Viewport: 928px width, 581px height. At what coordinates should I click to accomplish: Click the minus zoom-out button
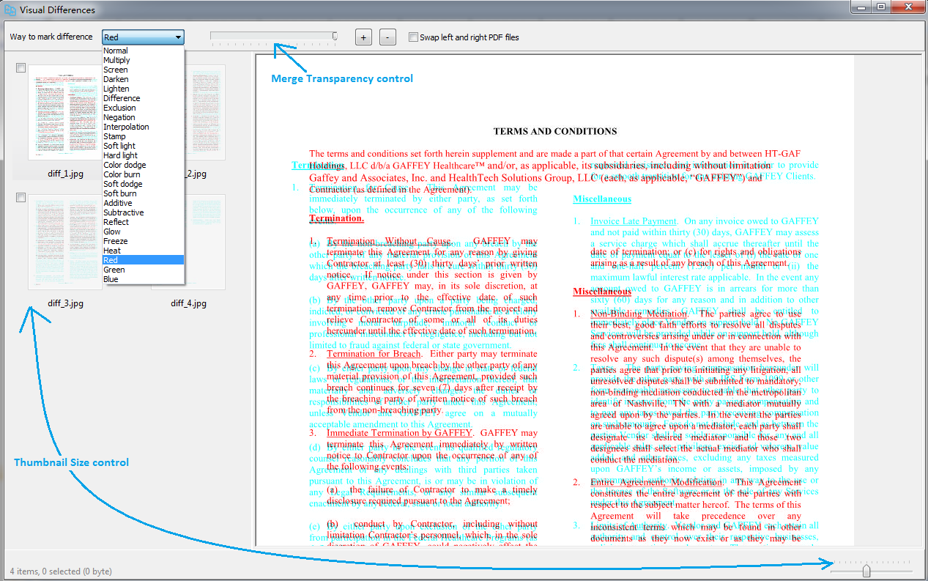(388, 37)
